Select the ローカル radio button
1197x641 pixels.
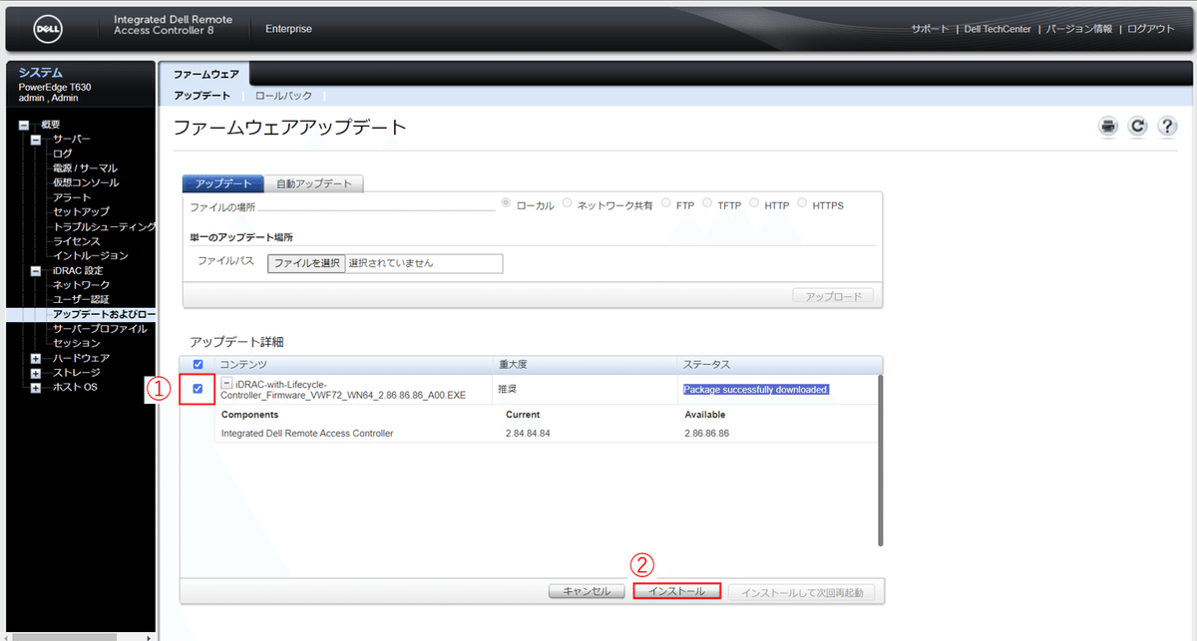click(506, 203)
